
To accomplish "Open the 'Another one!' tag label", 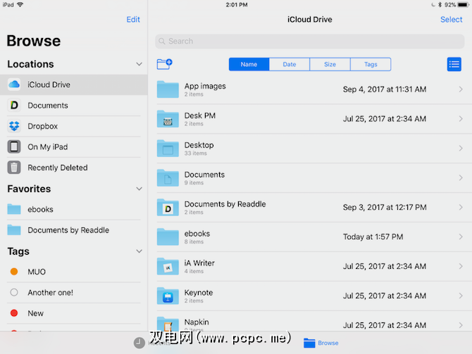I will click(50, 293).
